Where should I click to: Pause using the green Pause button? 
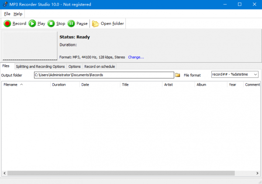pyautogui.click(x=77, y=23)
